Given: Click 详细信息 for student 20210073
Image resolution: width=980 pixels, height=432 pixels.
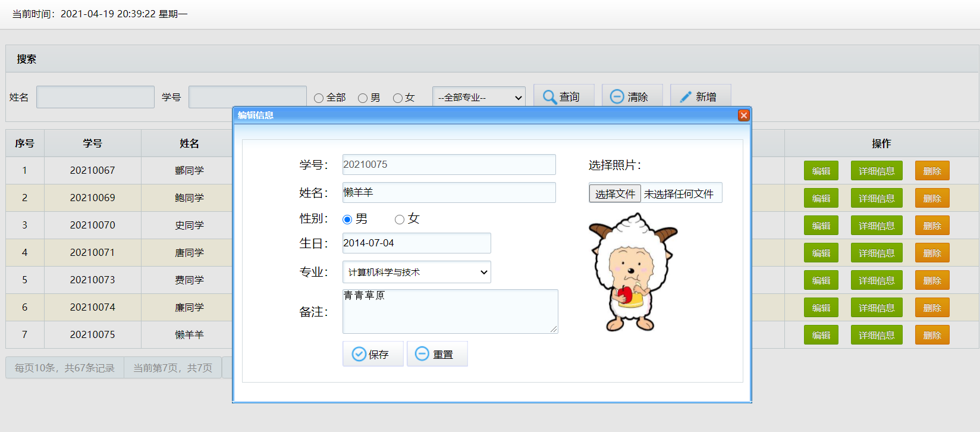Looking at the screenshot, I should pos(877,280).
